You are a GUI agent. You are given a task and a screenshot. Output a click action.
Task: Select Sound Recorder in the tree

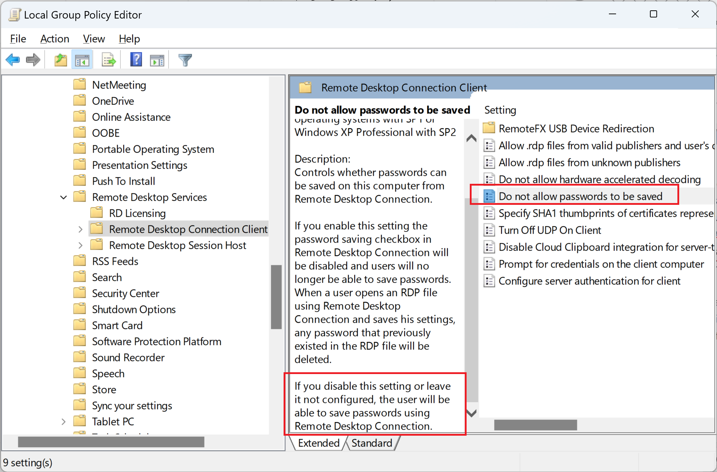tap(128, 357)
